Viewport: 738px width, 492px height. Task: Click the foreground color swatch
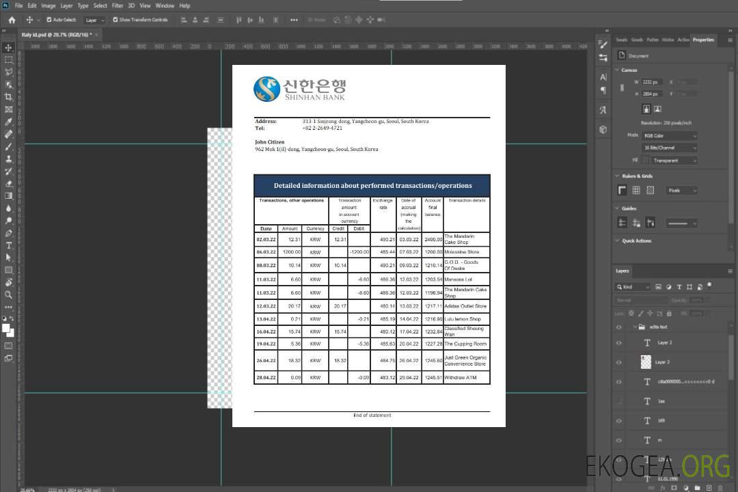tap(6, 329)
